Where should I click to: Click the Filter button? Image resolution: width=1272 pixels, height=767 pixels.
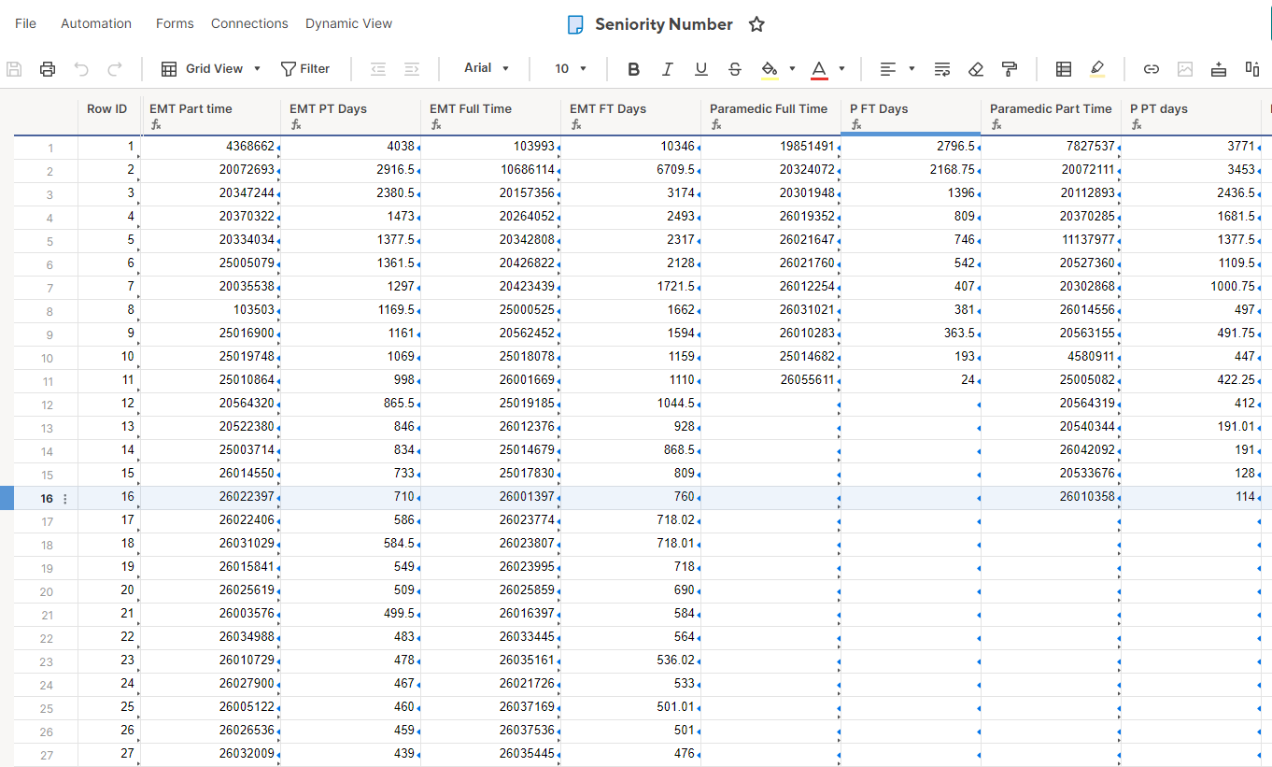pyautogui.click(x=305, y=68)
